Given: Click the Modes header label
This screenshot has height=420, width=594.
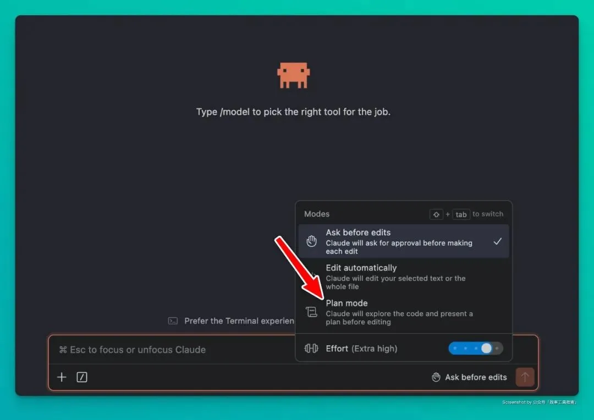Looking at the screenshot, I should coord(317,214).
